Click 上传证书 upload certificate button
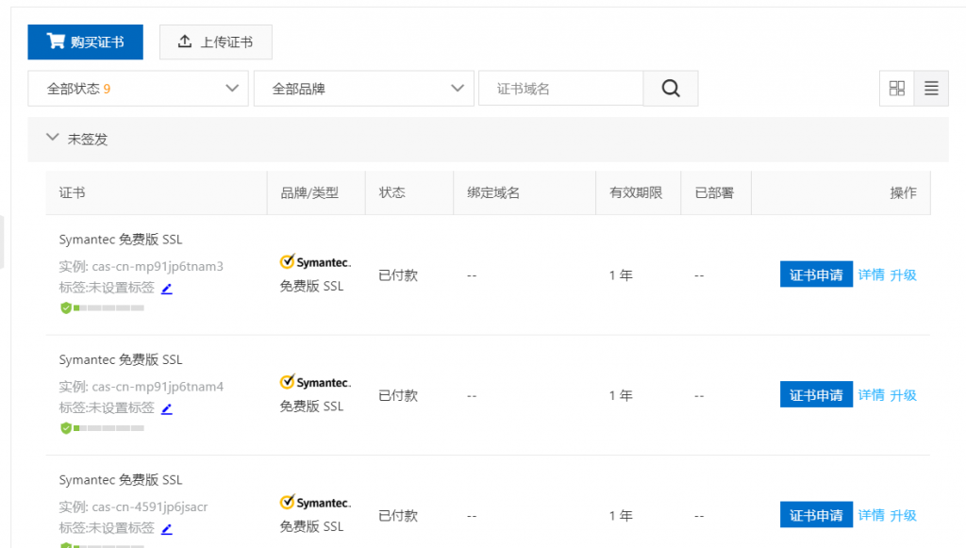The height and width of the screenshot is (548, 966). pyautogui.click(x=216, y=42)
